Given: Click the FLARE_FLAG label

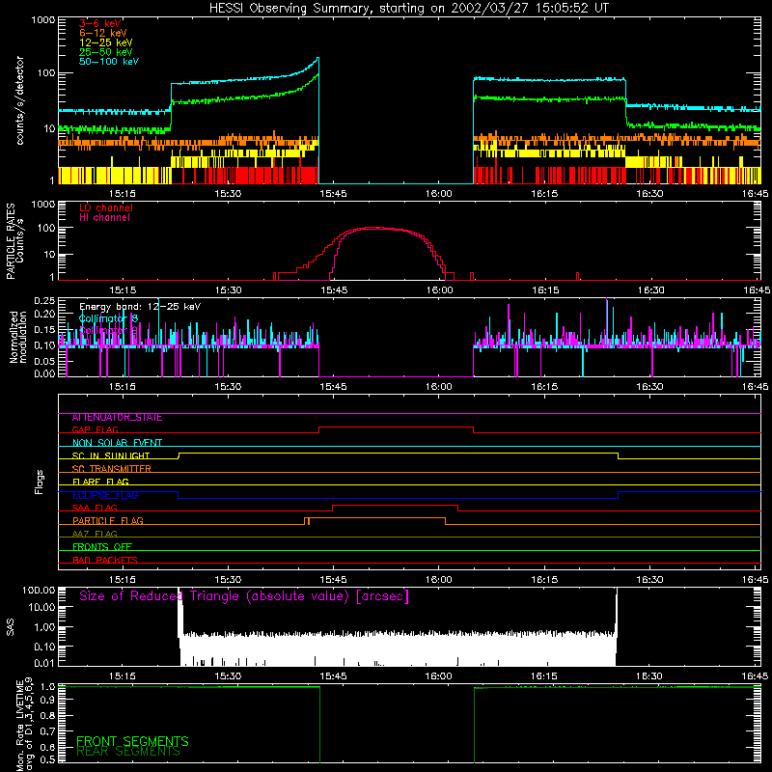Looking at the screenshot, I should (100, 482).
